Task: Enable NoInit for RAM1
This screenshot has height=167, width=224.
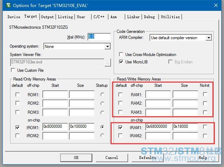Action: click(x=205, y=94)
